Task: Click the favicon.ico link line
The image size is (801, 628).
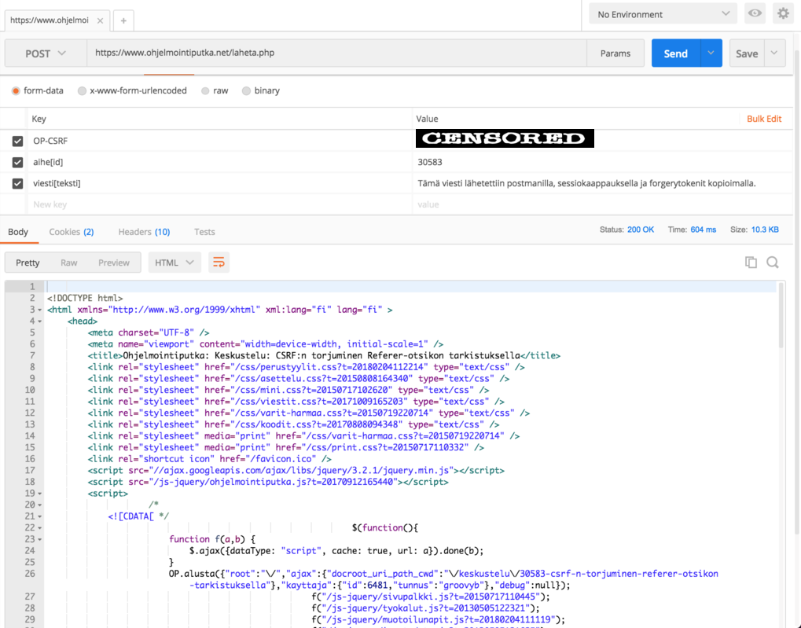Action: [x=209, y=459]
